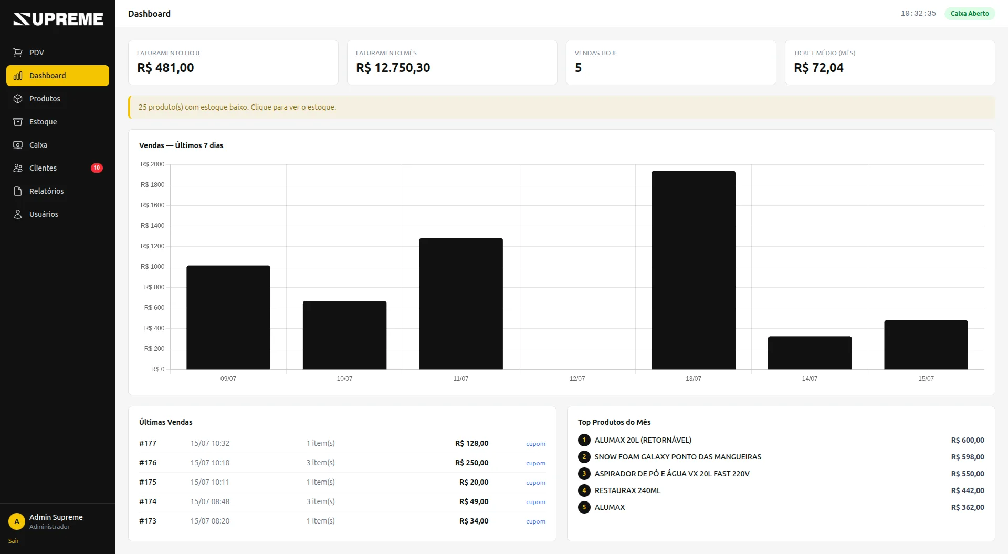Image resolution: width=1008 pixels, height=554 pixels.
Task: Click the Caixa Aberto status badge
Action: (x=970, y=14)
